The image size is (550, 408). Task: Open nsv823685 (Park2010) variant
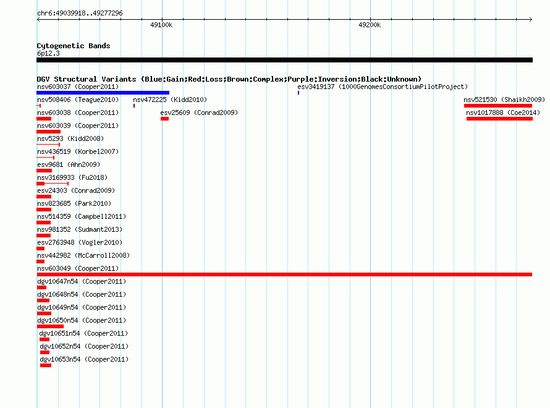[x=74, y=203]
